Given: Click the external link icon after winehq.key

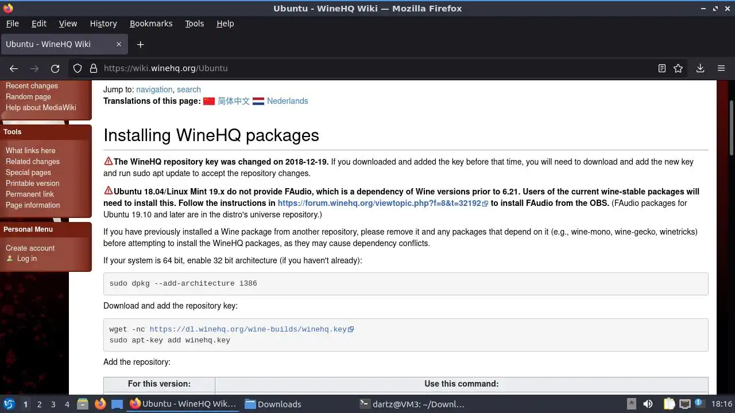Looking at the screenshot, I should click(351, 329).
